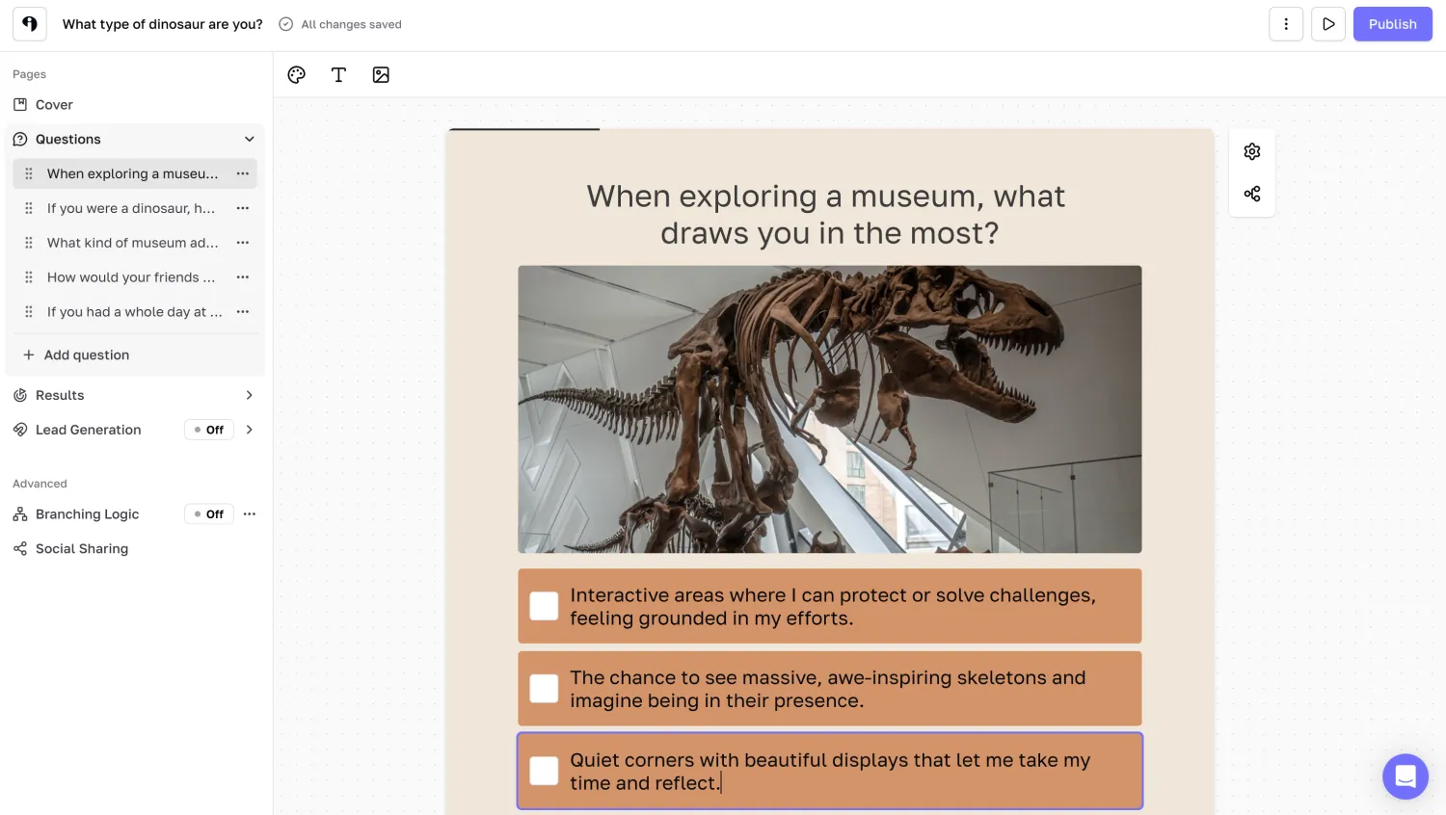Open the three-dot menu beside Publish
1446x815 pixels.
tap(1286, 24)
